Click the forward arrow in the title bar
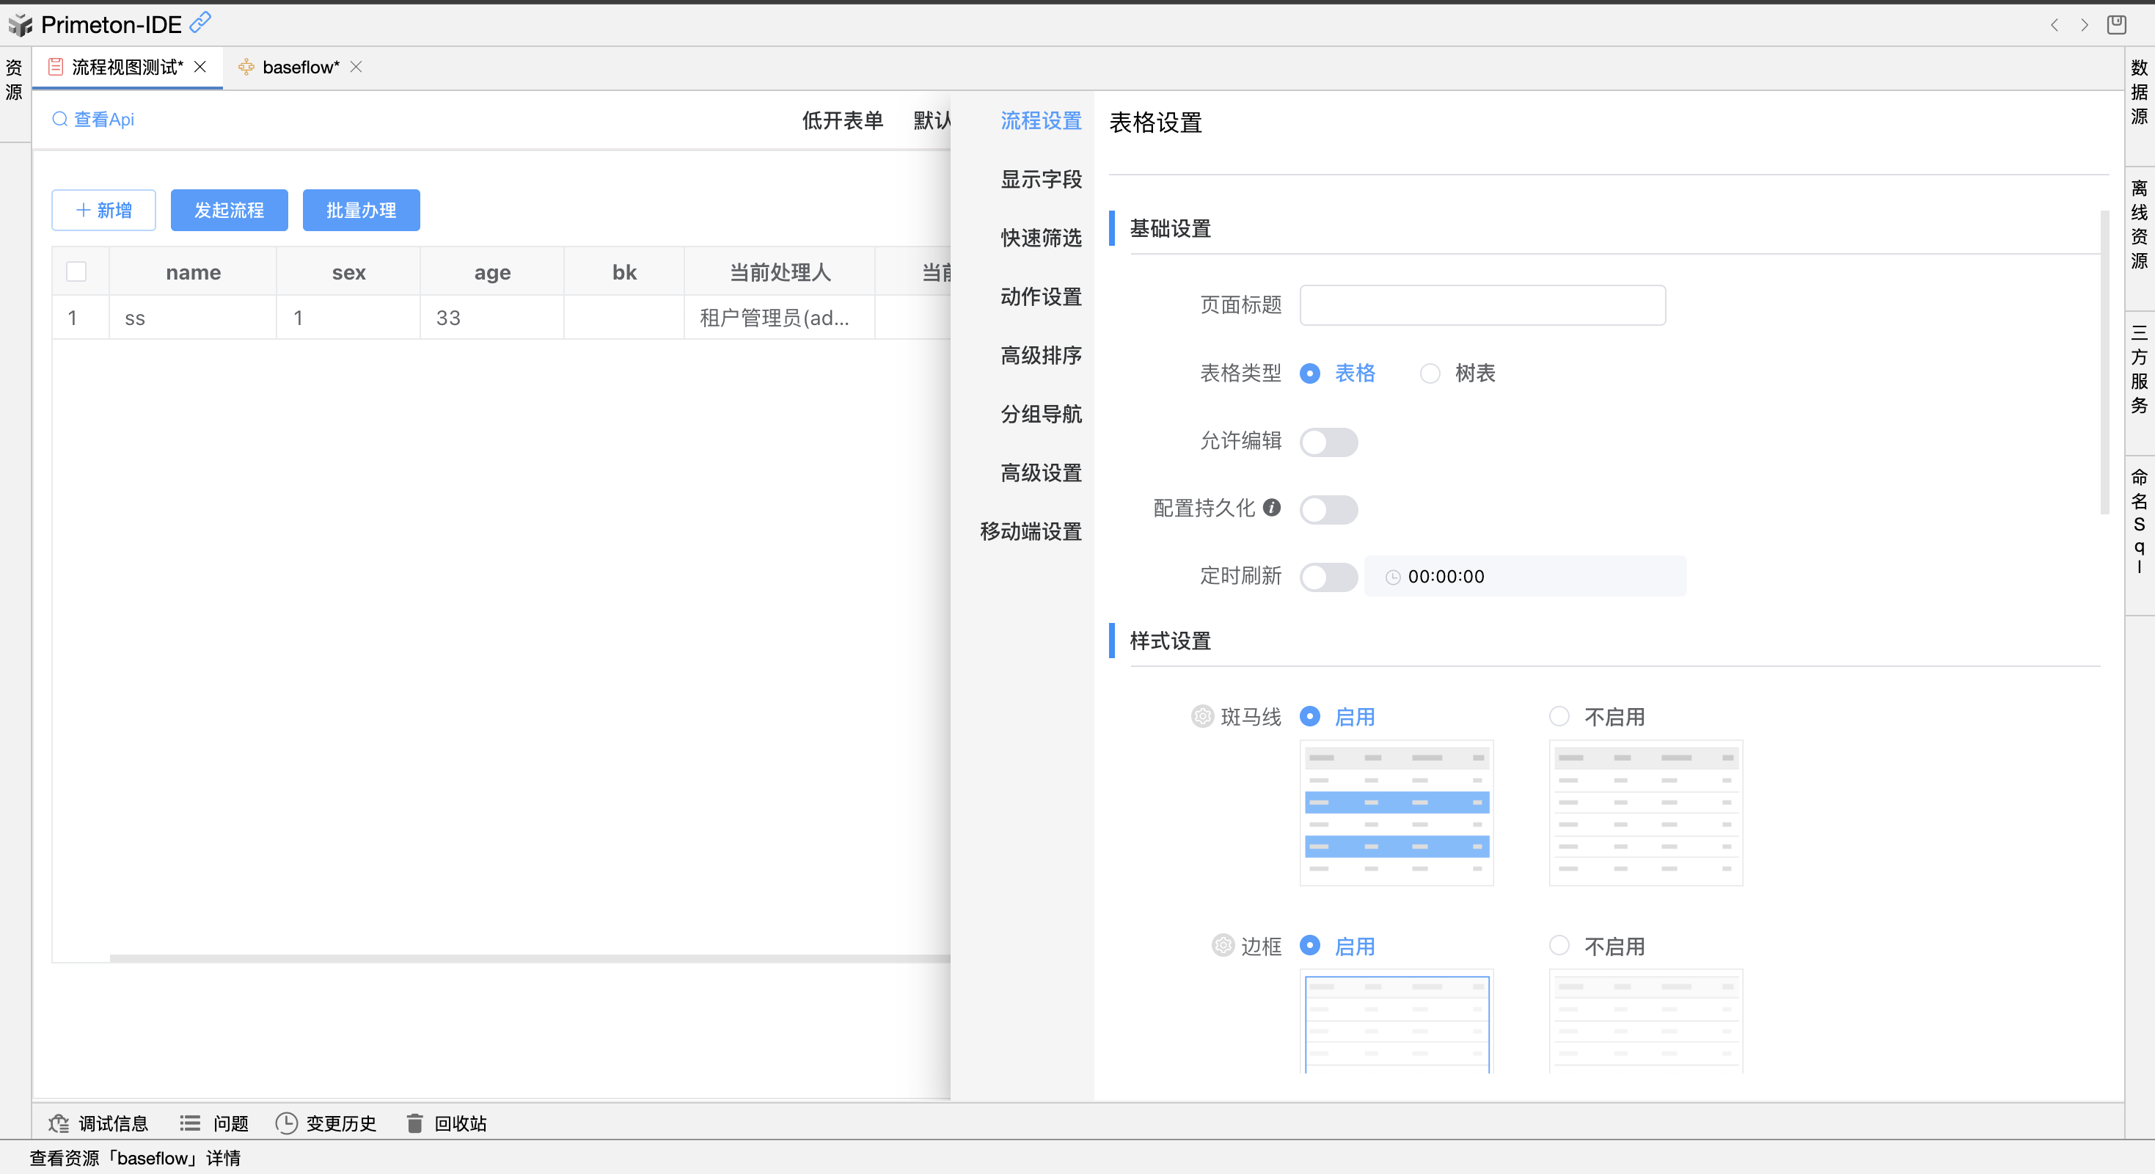The width and height of the screenshot is (2155, 1174). [2084, 25]
